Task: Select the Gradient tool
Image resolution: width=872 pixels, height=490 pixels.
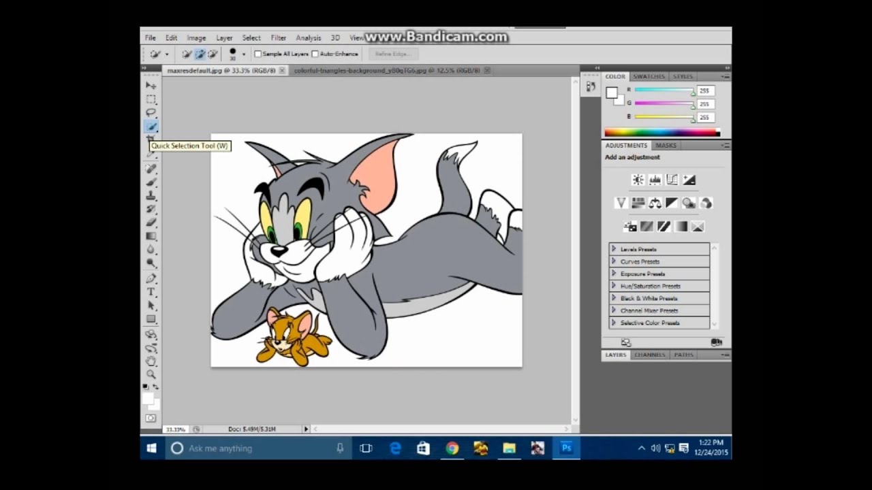Action: (x=151, y=236)
